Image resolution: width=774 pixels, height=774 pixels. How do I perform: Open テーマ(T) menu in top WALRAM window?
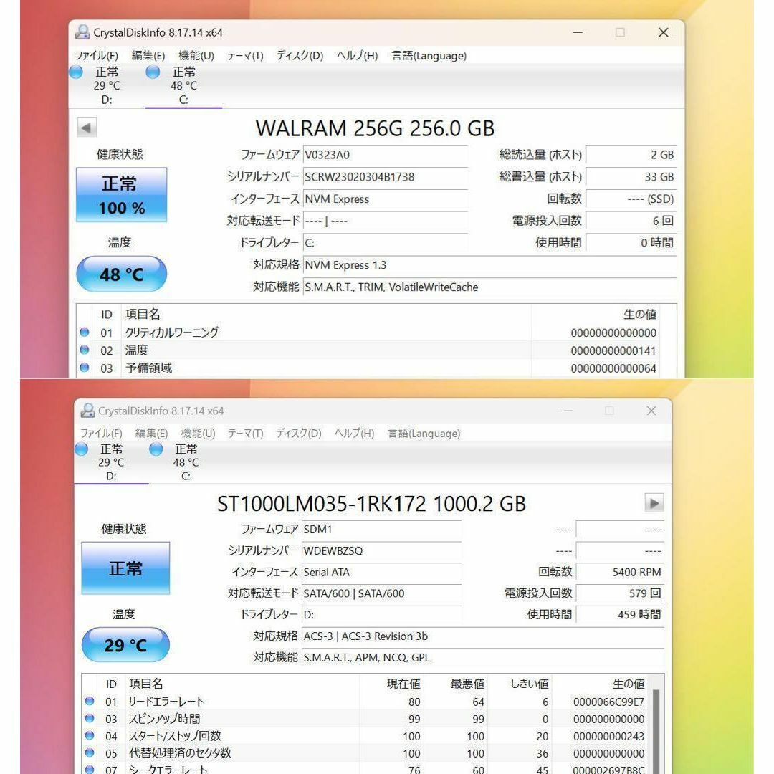[245, 56]
